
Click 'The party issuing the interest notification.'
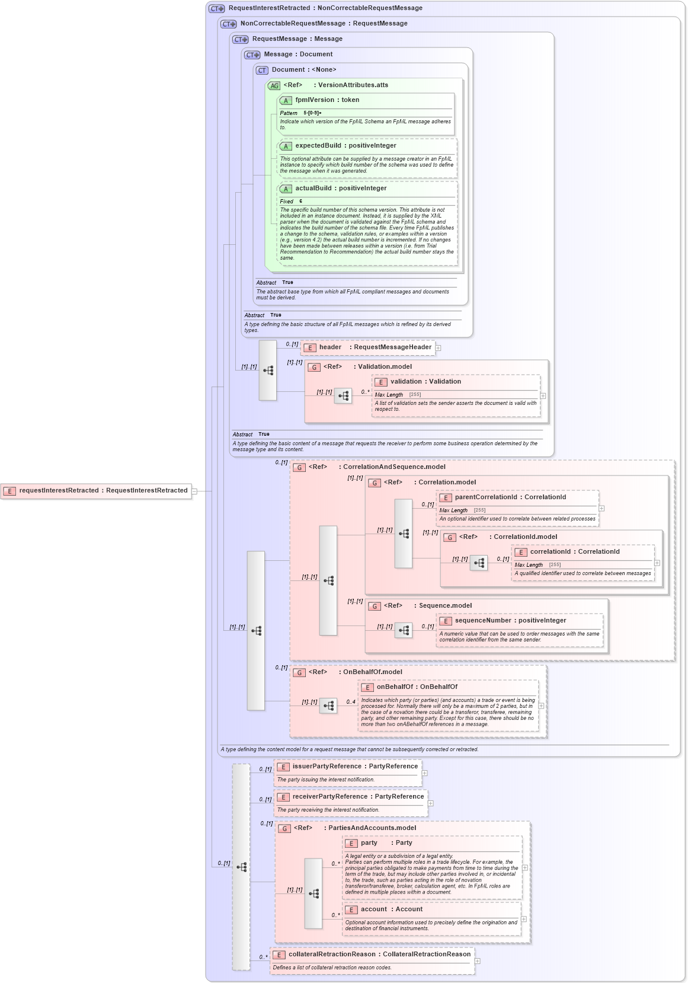[326, 780]
